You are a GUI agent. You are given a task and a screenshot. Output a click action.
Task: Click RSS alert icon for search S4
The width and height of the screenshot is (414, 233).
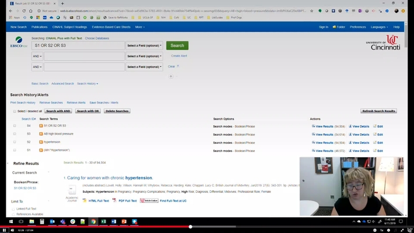tap(41, 126)
